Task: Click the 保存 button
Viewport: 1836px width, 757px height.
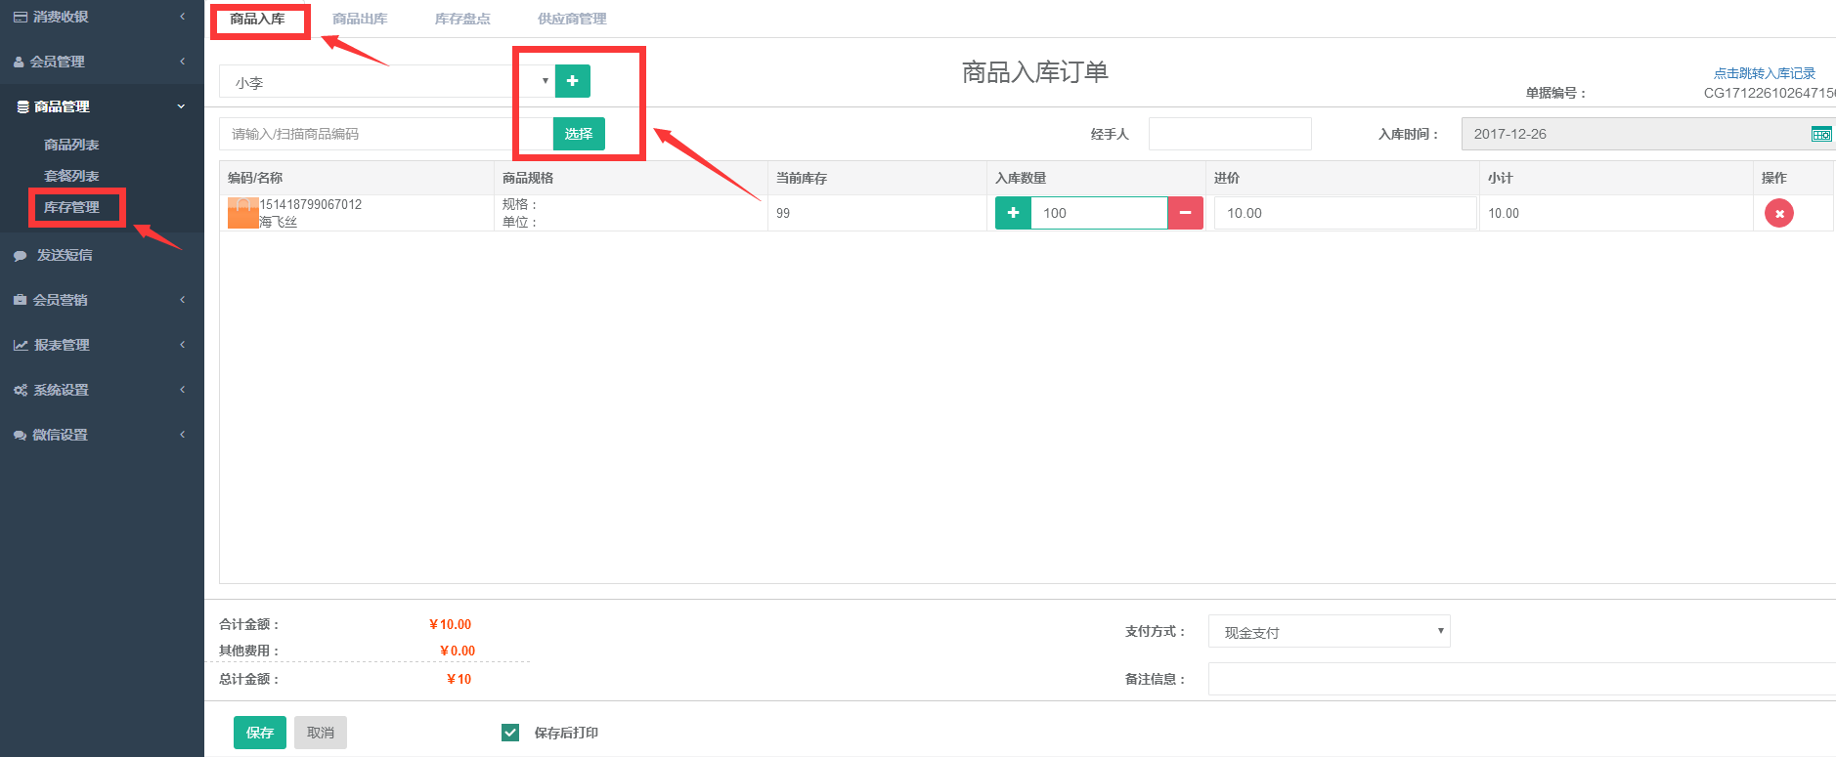Action: tap(260, 733)
